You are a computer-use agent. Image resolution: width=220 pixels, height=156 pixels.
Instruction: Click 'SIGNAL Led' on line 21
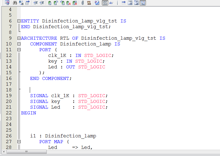[45, 107]
